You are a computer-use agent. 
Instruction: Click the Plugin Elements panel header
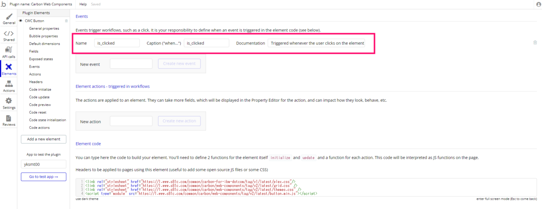point(36,13)
